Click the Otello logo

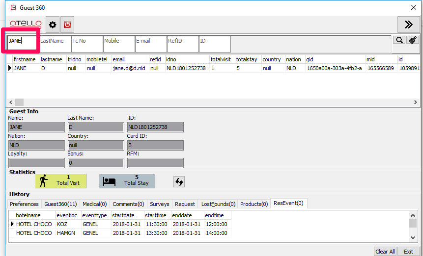(26, 24)
